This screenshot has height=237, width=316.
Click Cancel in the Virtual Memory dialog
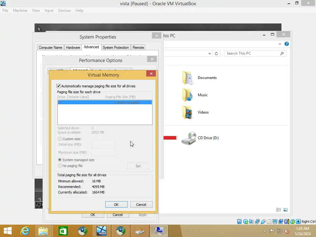pos(141,204)
